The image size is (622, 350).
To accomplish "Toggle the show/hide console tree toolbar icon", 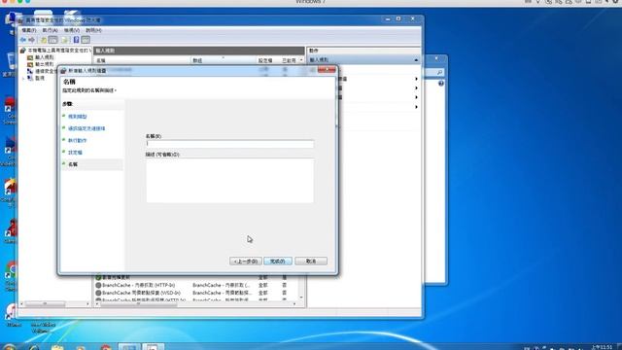I will 52,40.
